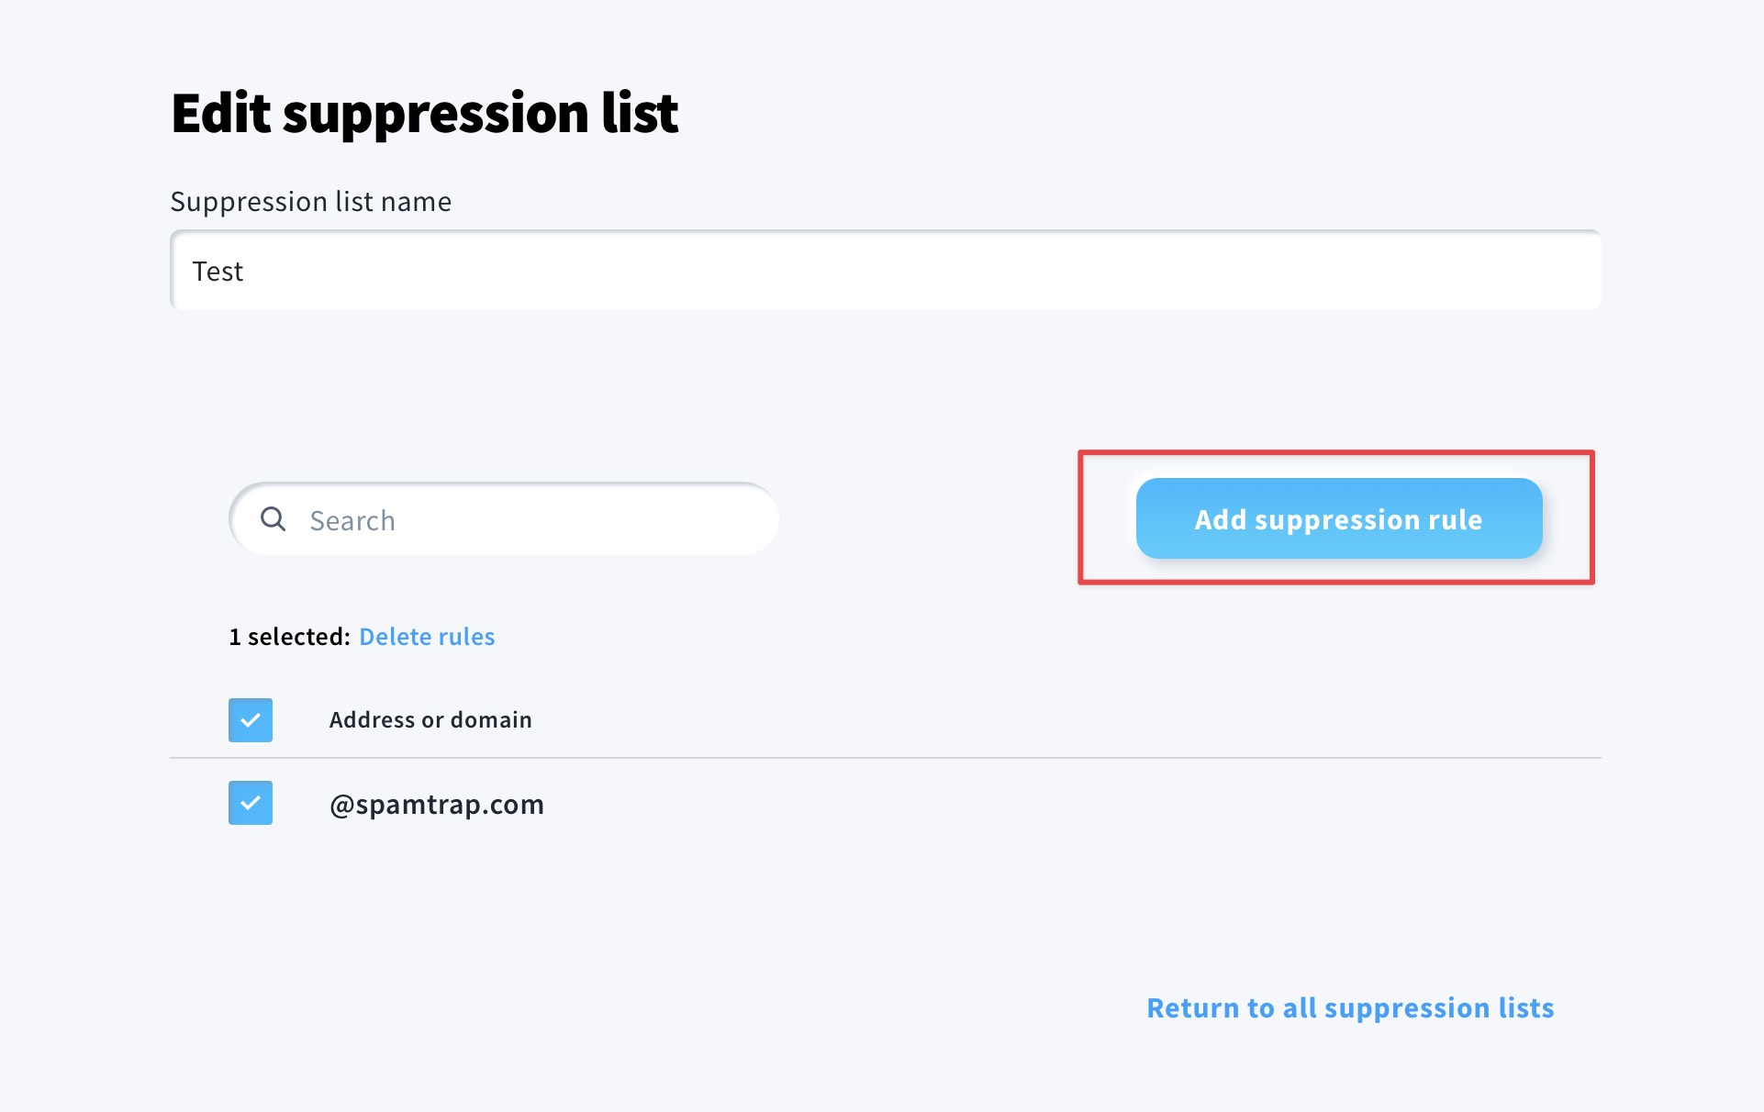The width and height of the screenshot is (1764, 1112).
Task: Add a new suppression rule
Action: tap(1339, 518)
